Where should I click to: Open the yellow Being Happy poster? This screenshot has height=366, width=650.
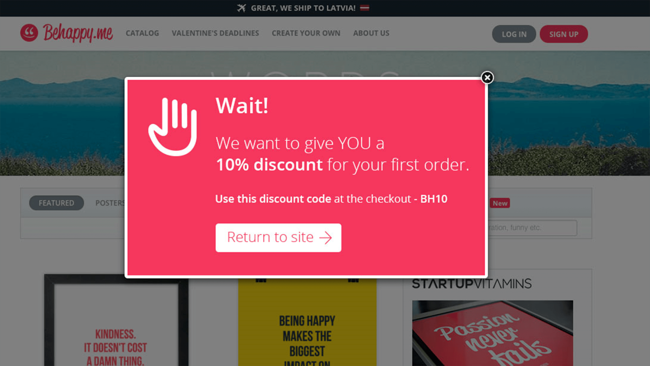[307, 322]
